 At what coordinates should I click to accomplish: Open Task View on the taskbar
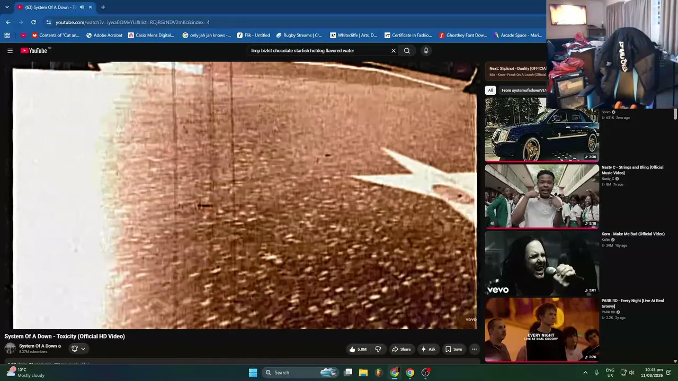[348, 373]
